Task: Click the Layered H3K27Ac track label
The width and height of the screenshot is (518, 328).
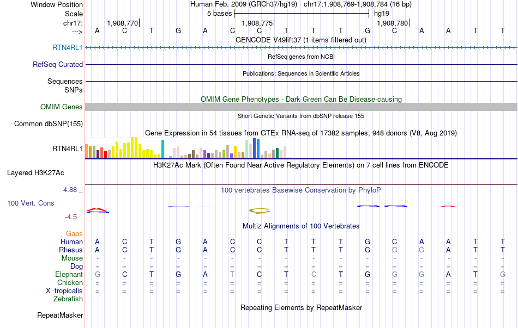Action: [35, 173]
